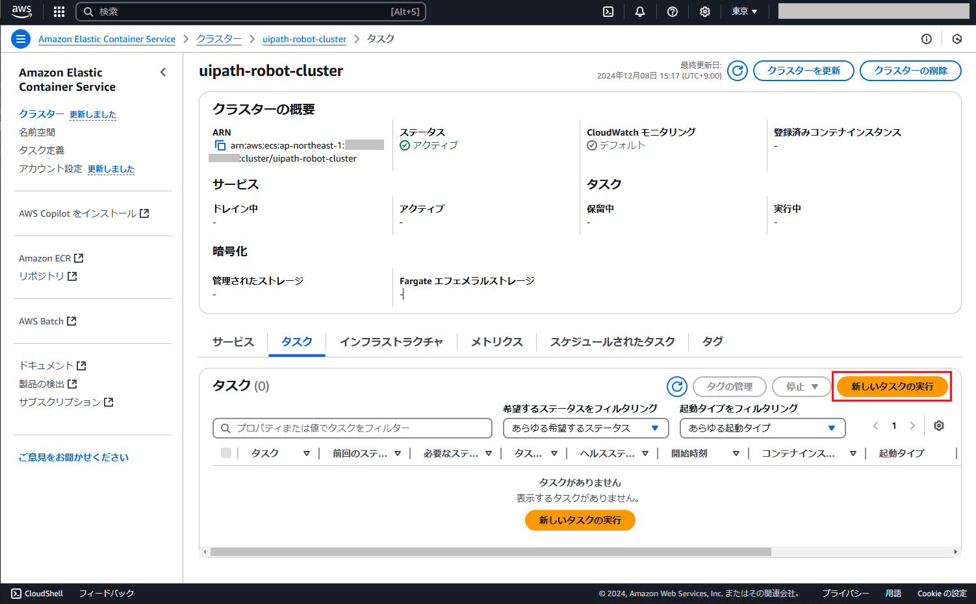Screen dimensions: 976x604
Task: Open Cookie の設定 in footer
Action: click(x=942, y=594)
